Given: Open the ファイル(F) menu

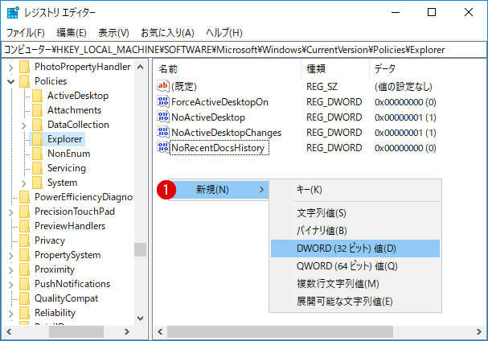Looking at the screenshot, I should (26, 33).
